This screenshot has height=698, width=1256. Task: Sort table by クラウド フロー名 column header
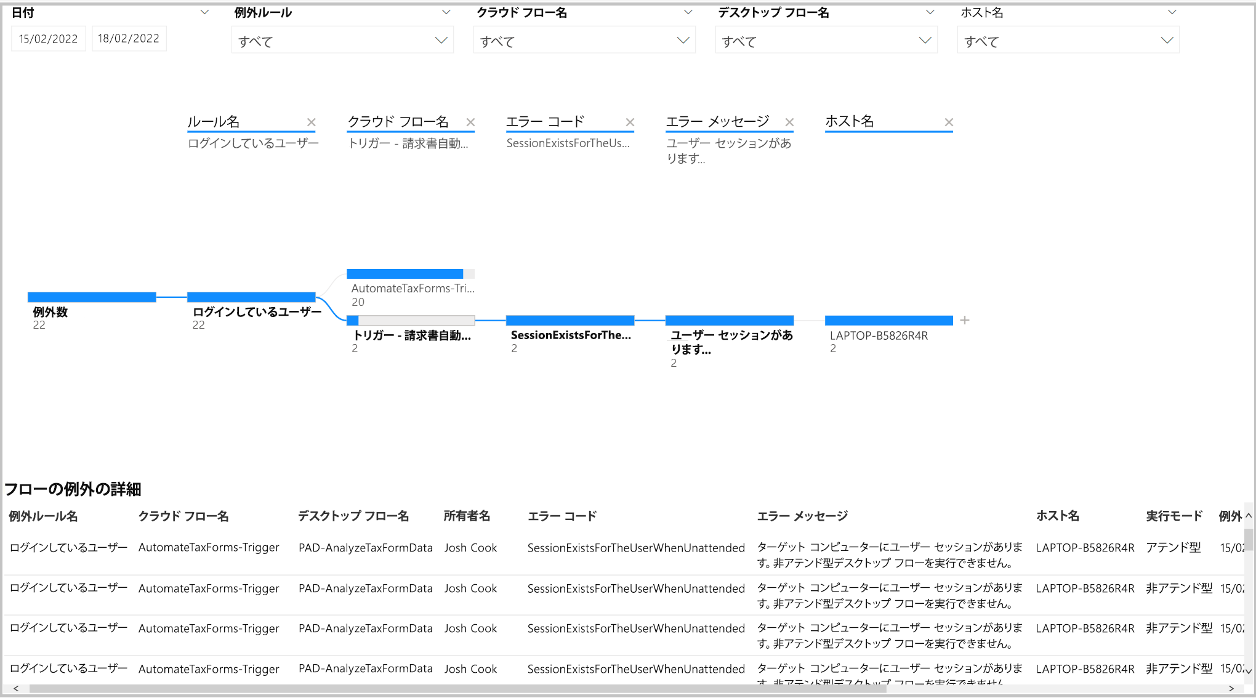183,516
